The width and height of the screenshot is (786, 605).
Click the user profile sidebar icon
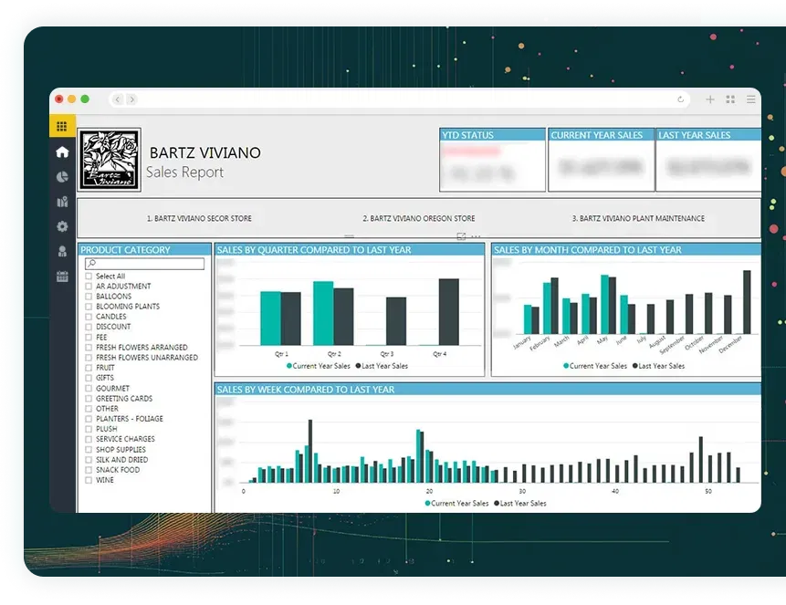pos(62,251)
